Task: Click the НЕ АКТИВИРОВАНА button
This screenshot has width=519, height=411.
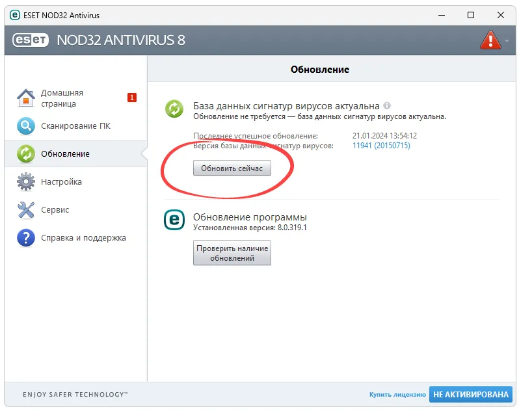Action: 471,395
